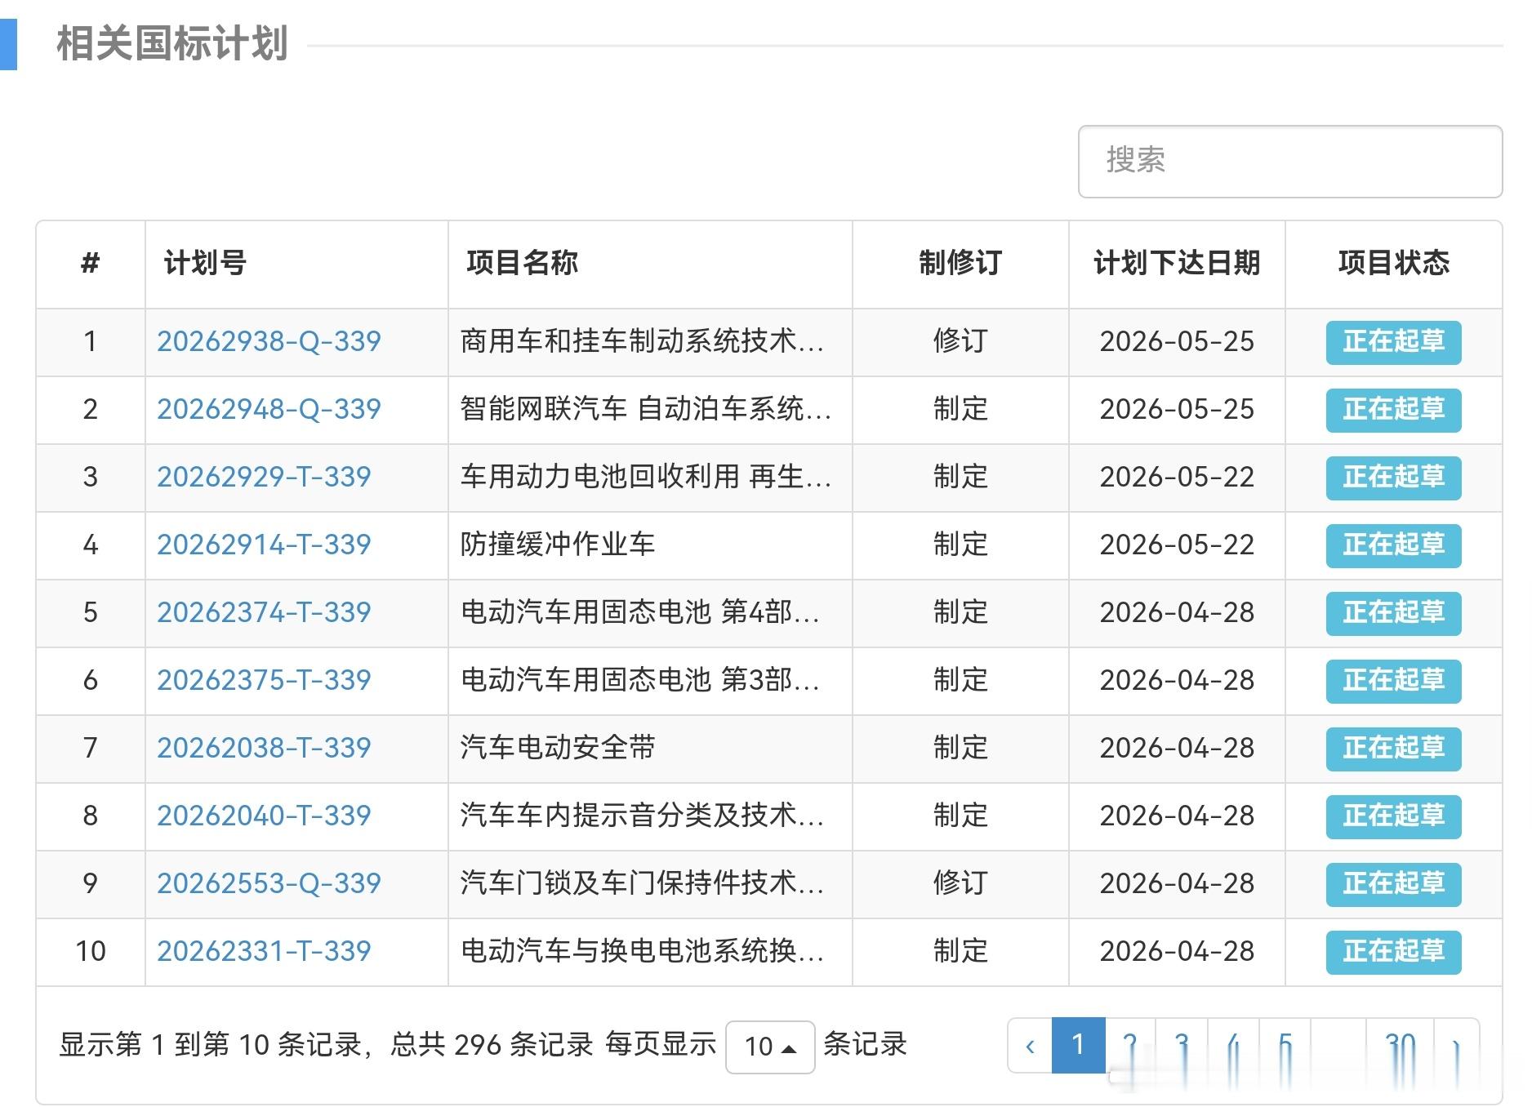The height and width of the screenshot is (1107, 1532).
Task: Select pagination page 1
Action: click(x=1078, y=1045)
